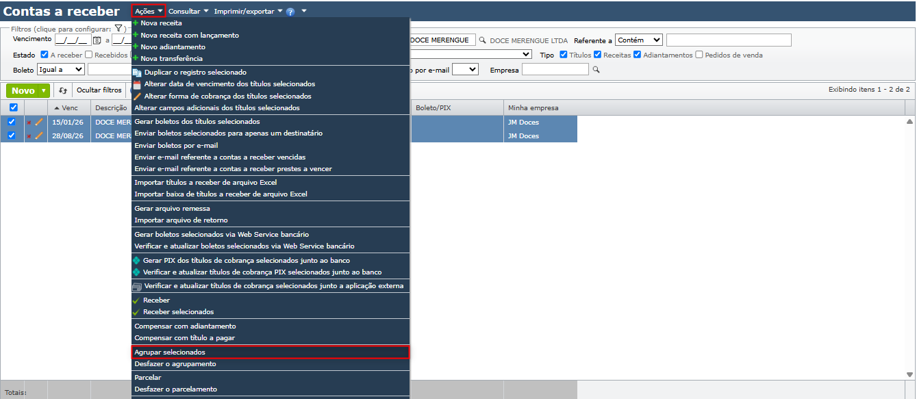The height and width of the screenshot is (399, 917).
Task: Click the Referente a text input field
Action: coord(729,40)
